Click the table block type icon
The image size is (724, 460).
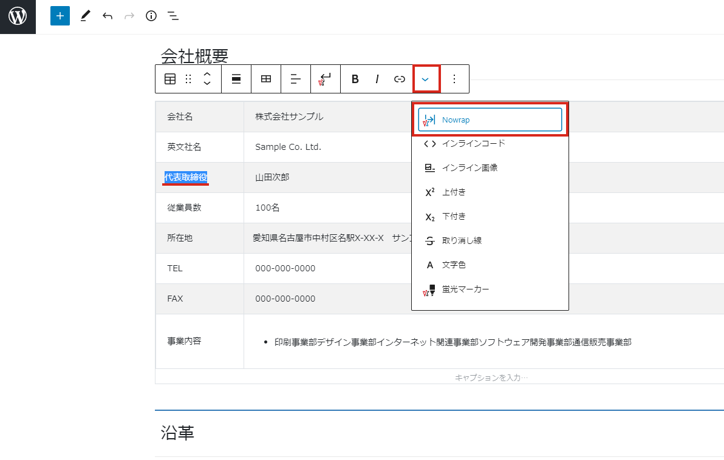coord(170,79)
